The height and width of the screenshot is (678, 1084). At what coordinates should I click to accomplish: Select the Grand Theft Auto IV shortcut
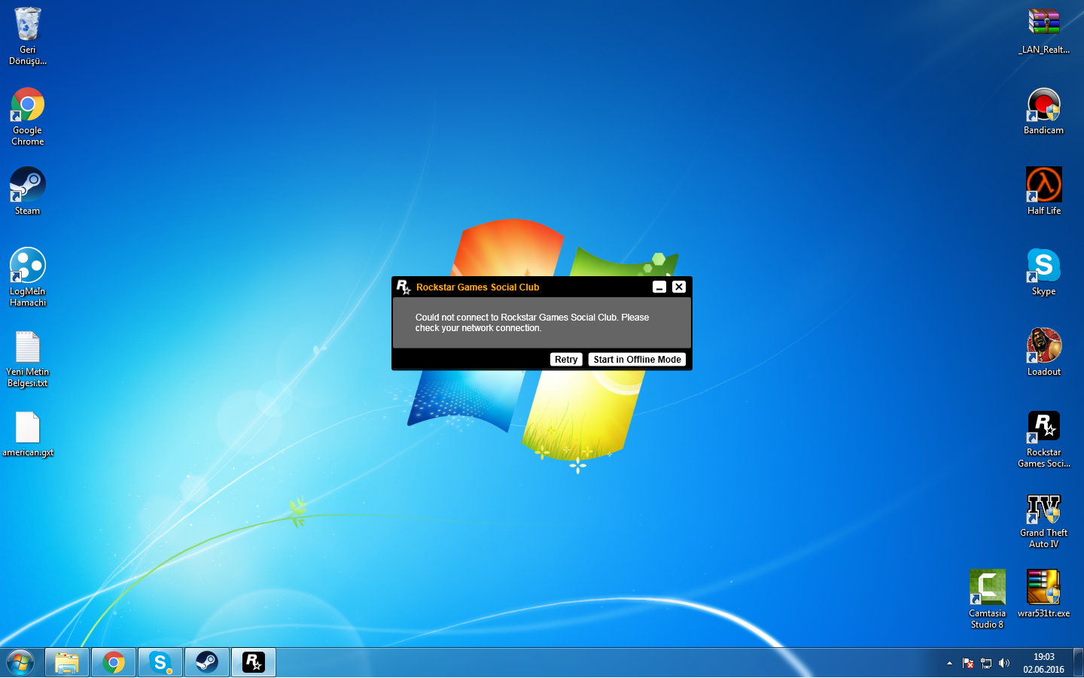[1044, 521]
